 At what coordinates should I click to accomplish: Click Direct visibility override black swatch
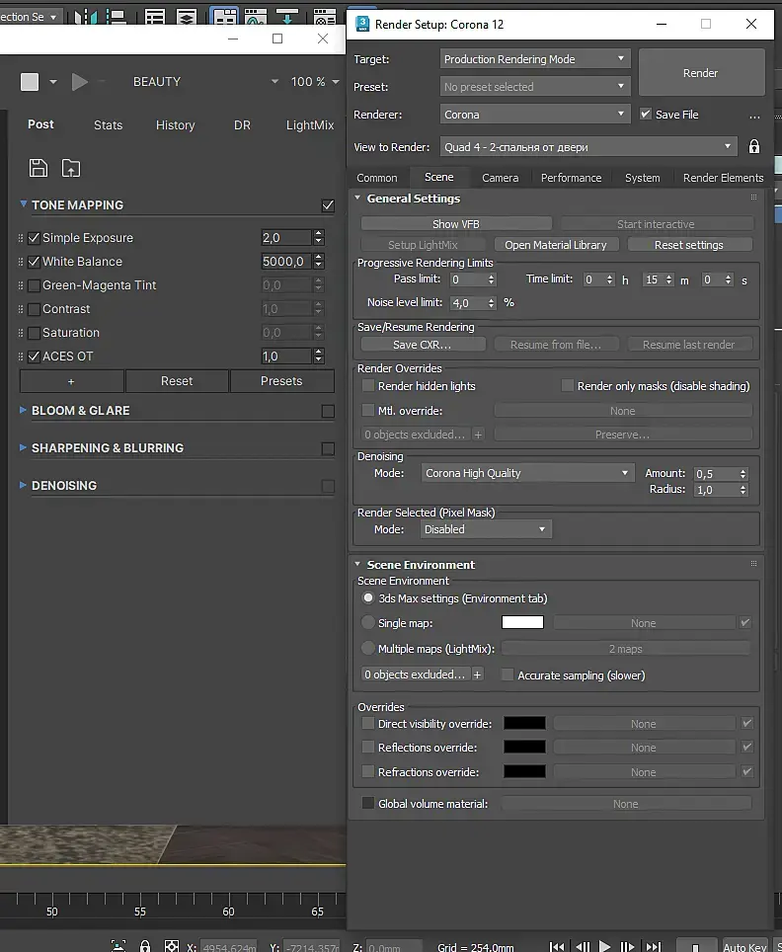[x=524, y=723]
